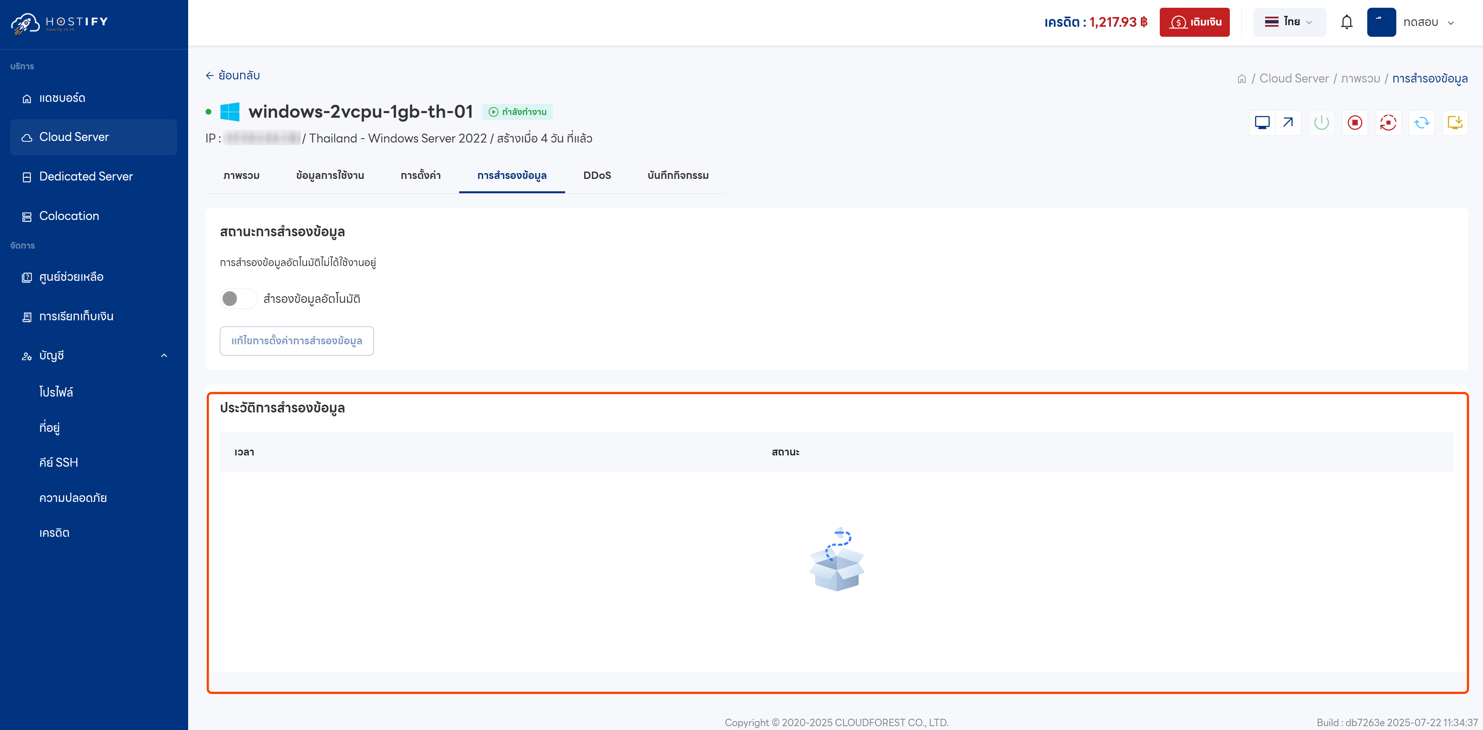
Task: Open ความปลอดภัย under account menu
Action: [73, 498]
